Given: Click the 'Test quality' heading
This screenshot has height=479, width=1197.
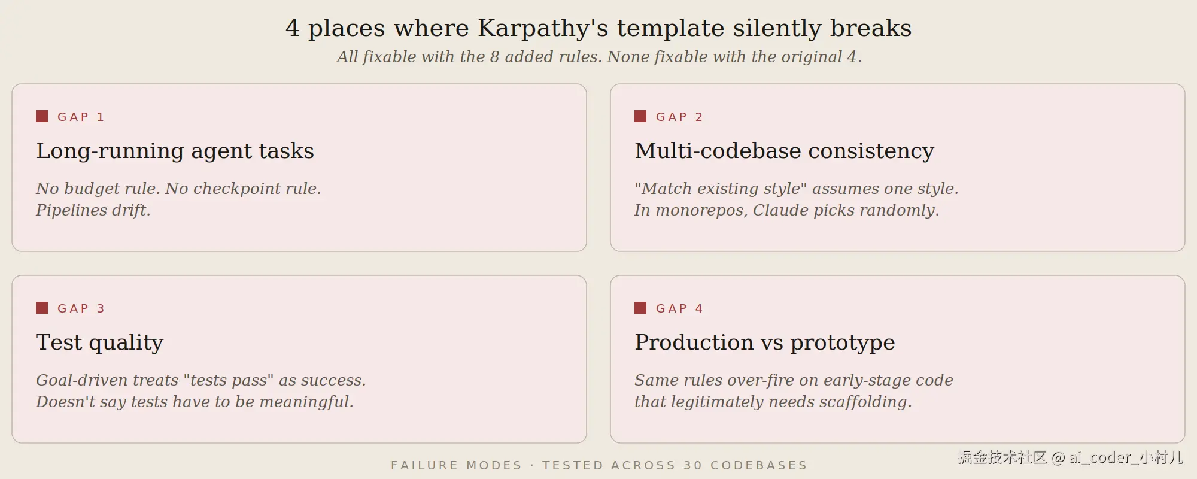Looking at the screenshot, I should (x=99, y=342).
